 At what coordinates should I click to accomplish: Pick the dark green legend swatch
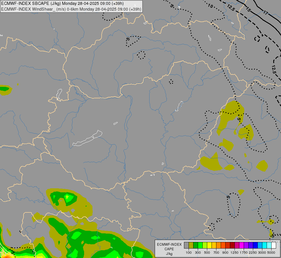click(195, 245)
